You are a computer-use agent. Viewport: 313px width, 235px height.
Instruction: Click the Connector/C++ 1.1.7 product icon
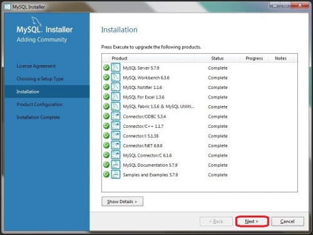pos(116,126)
